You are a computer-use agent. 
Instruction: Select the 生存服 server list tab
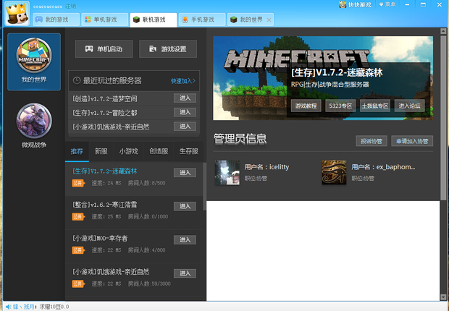point(189,151)
